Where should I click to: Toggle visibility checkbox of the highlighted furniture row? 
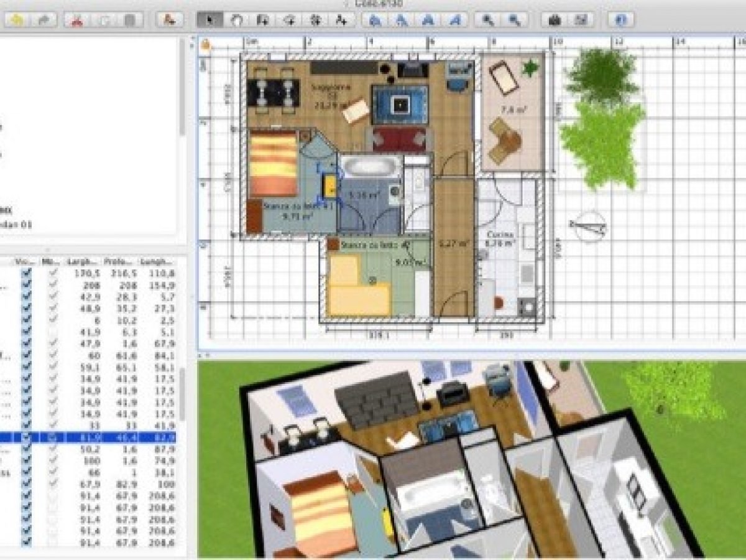pyautogui.click(x=26, y=437)
